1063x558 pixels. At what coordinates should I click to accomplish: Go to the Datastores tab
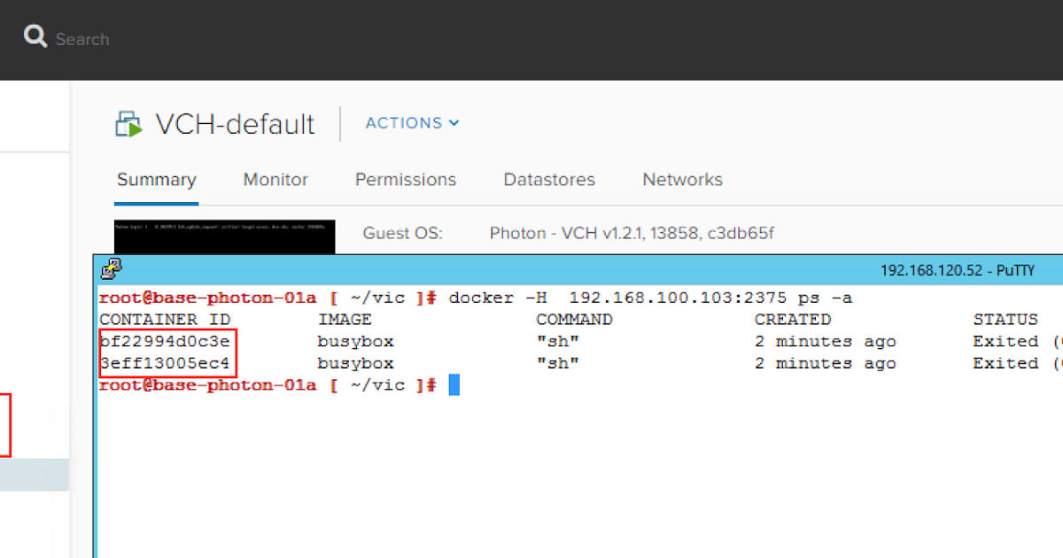click(549, 180)
